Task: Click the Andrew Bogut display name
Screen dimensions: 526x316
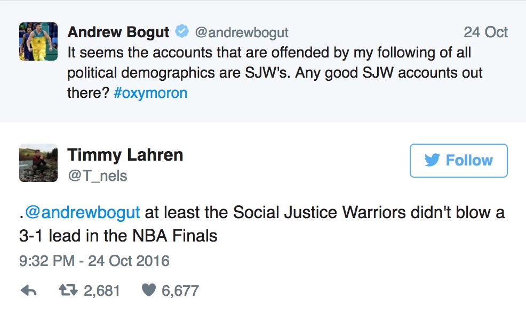Action: [118, 32]
